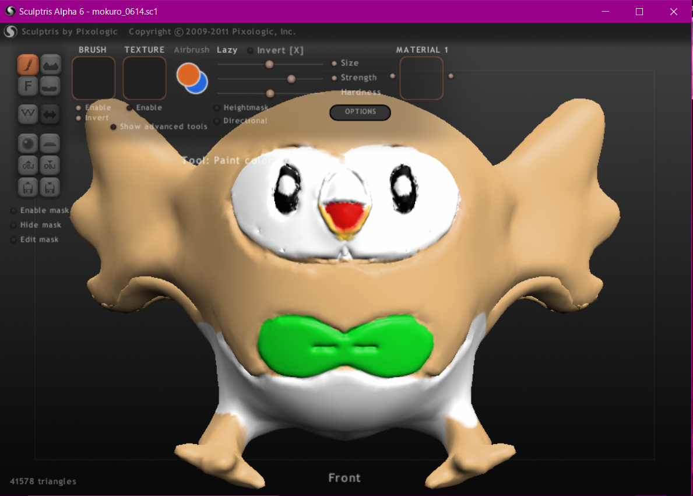
Task: Toggle Show advanced tools option
Action: pyautogui.click(x=114, y=127)
